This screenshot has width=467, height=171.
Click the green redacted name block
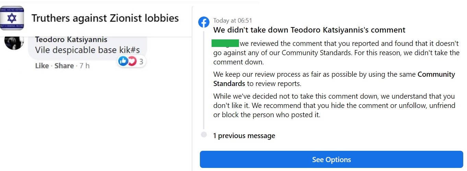[225, 43]
